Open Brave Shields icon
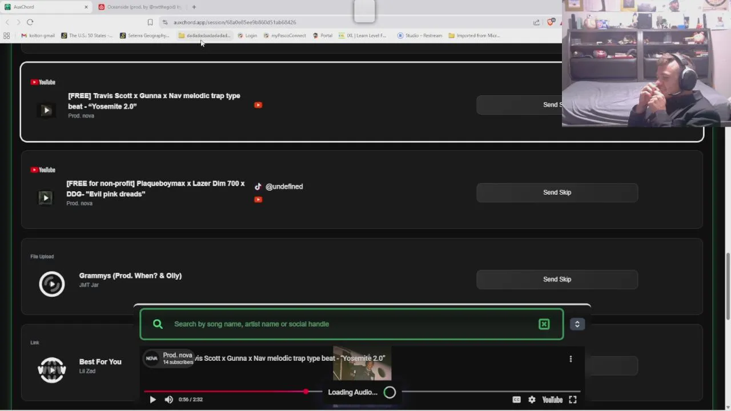731x411 pixels. coord(551,22)
